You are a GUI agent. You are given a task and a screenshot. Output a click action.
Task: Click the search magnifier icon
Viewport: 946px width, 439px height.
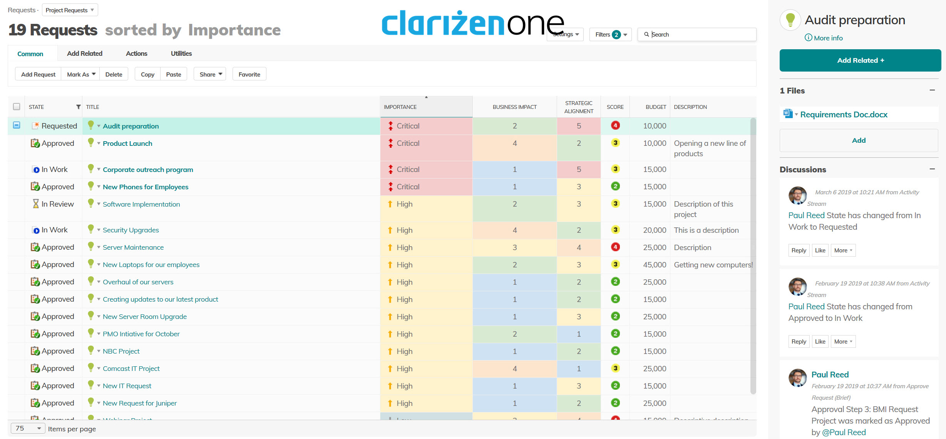click(x=646, y=35)
